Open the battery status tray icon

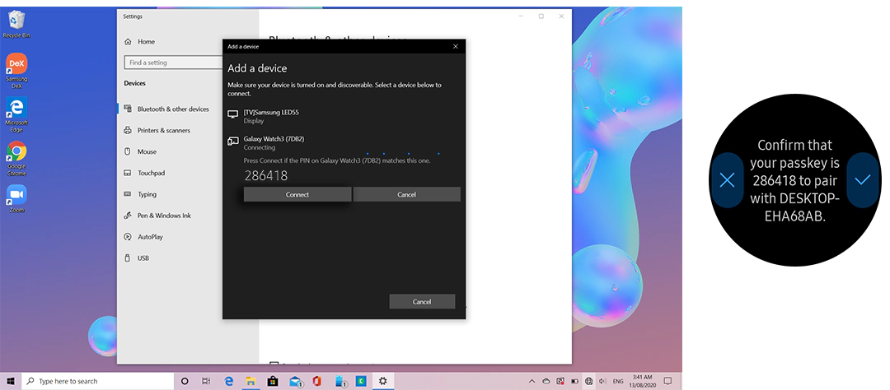click(x=574, y=381)
